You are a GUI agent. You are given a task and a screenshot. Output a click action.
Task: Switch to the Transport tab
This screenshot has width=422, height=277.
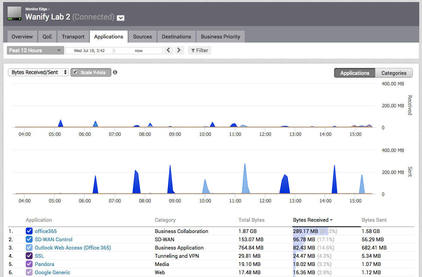pyautogui.click(x=73, y=37)
